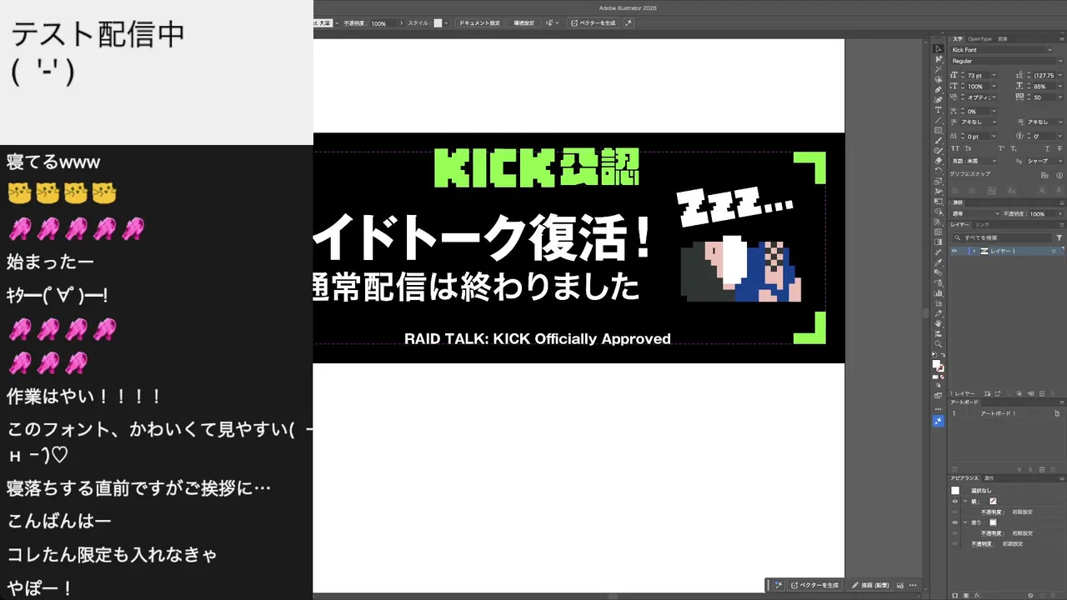Select the アートボード 1 row
1067x600 pixels.
point(1006,413)
